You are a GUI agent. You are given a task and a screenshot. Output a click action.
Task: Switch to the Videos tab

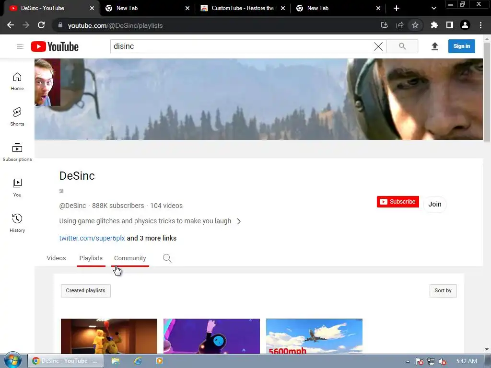[x=57, y=258]
